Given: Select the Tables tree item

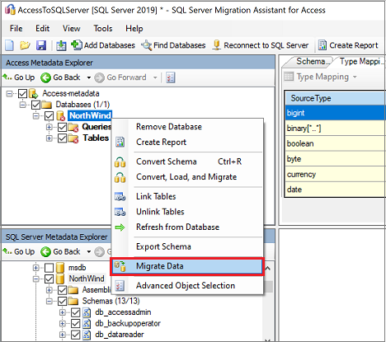Looking at the screenshot, I should tap(96, 138).
